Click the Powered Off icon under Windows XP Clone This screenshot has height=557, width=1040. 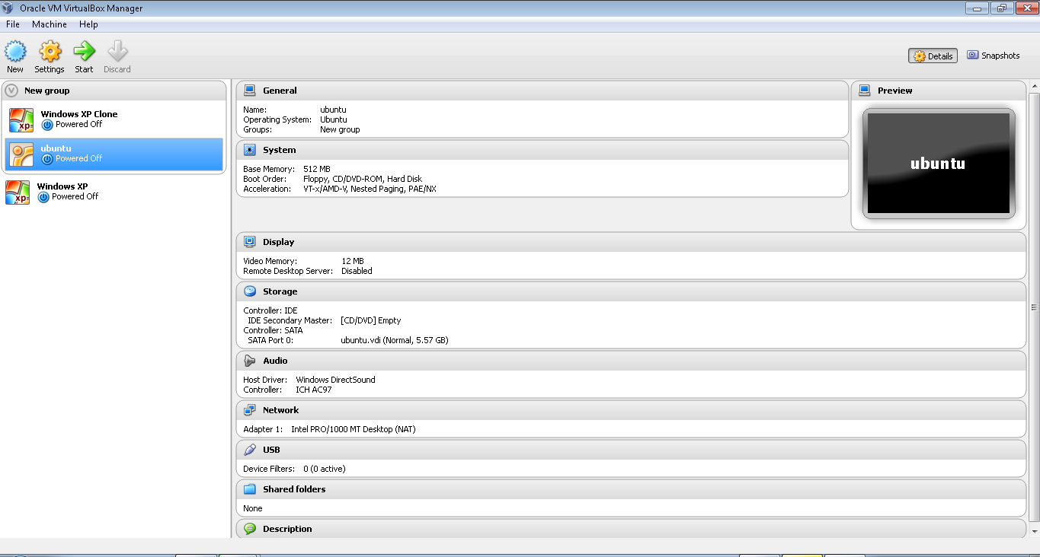click(x=47, y=125)
